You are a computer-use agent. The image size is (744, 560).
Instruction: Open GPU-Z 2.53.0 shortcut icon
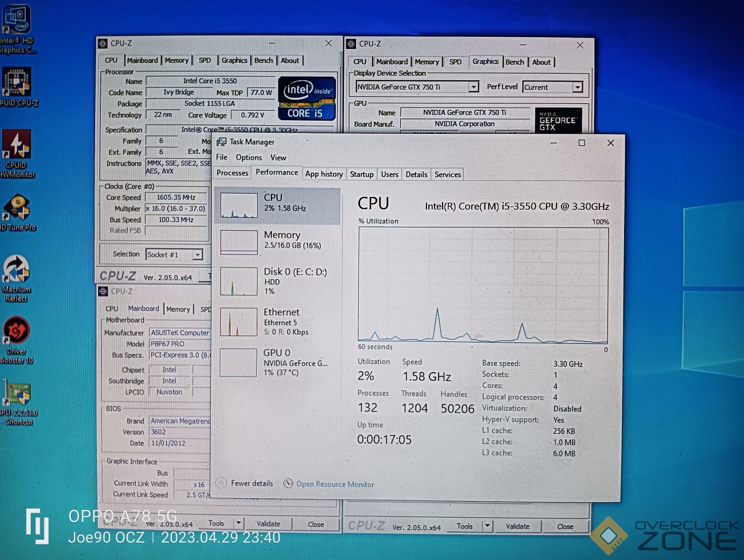tap(19, 402)
